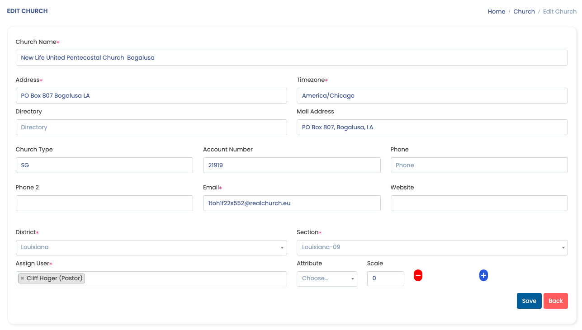Image resolution: width=582 pixels, height=330 pixels.
Task: Click the red minus remove attribute icon
Action: point(418,275)
